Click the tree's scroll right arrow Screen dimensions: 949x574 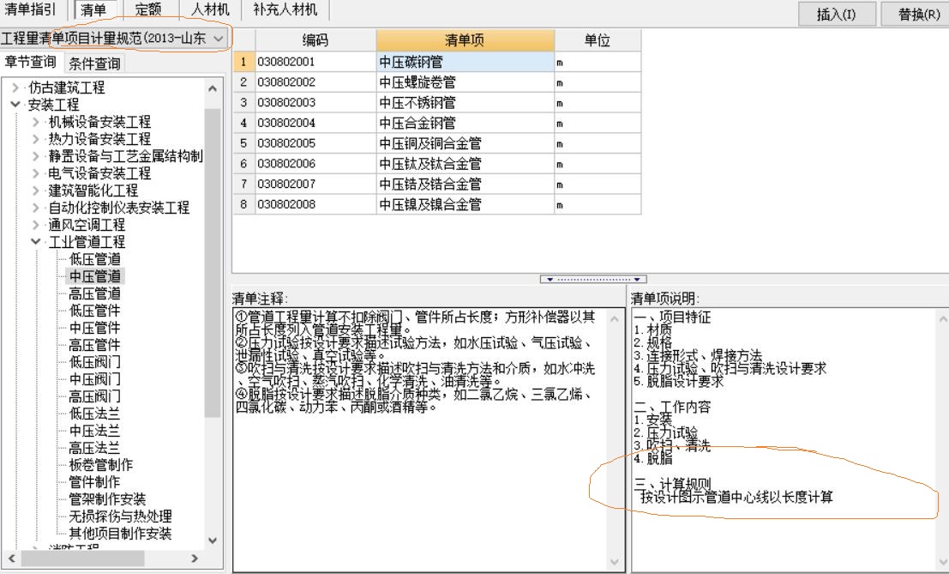[x=195, y=559]
